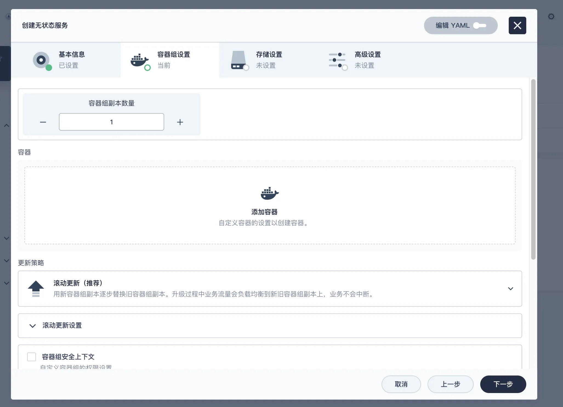The width and height of the screenshot is (563, 407).
Task: Click the 滚动更新 upward arrow icon
Action: pyautogui.click(x=36, y=289)
